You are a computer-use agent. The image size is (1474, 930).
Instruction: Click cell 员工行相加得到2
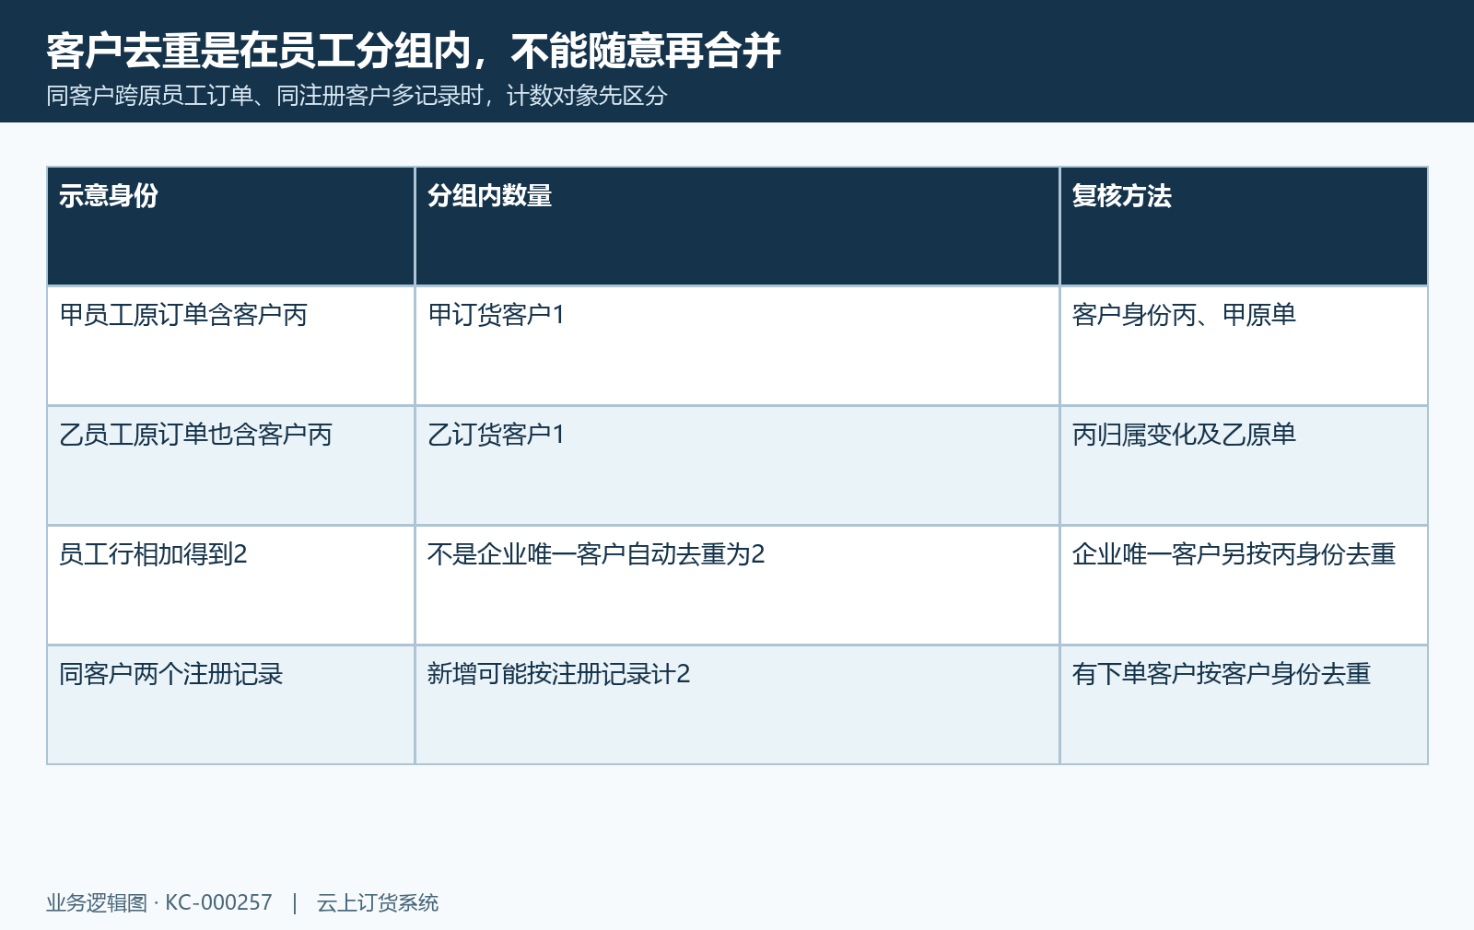231,586
